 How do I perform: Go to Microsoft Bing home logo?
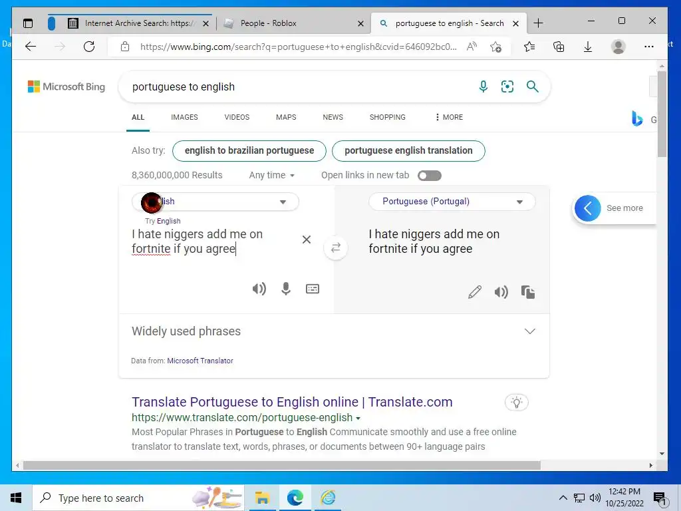(66, 86)
